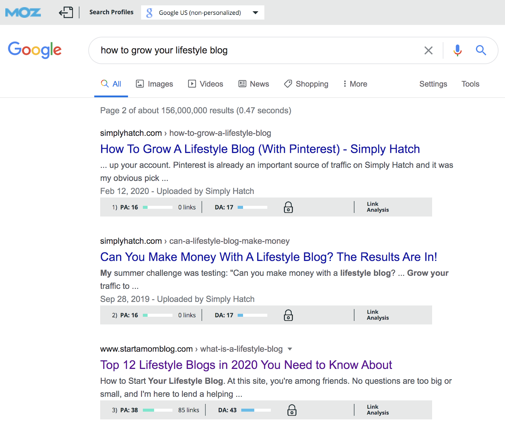The image size is (505, 433).
Task: Open the Google US search profile dropdown
Action: (x=203, y=13)
